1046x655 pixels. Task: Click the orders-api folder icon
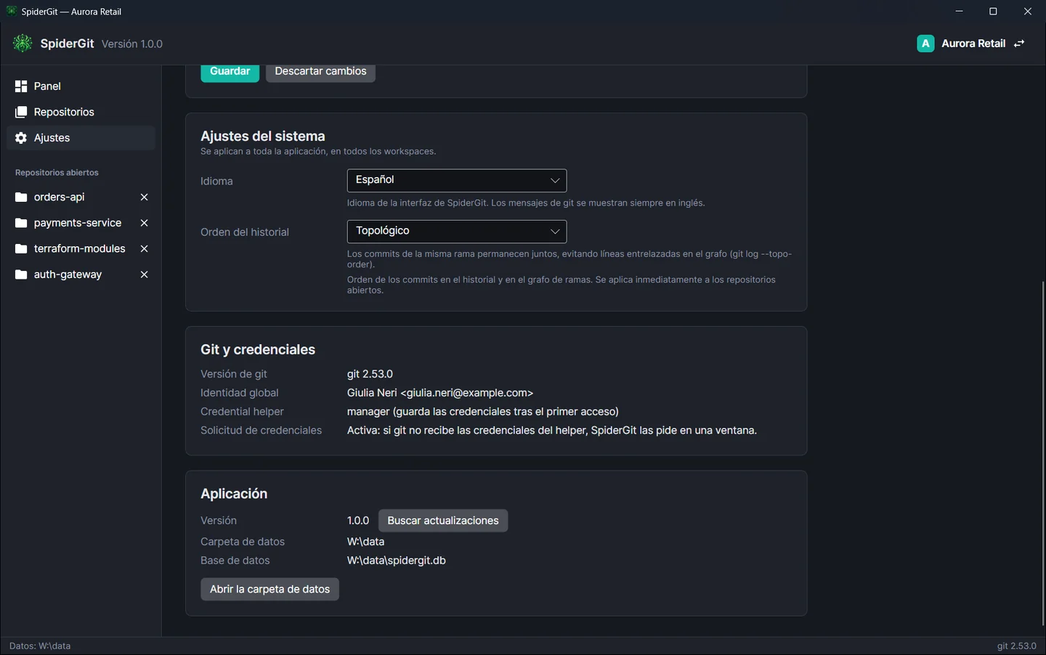point(21,198)
